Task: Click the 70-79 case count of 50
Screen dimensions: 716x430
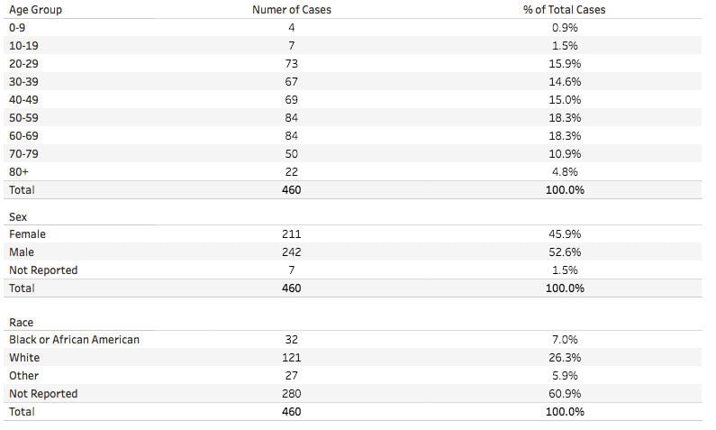Action: (x=291, y=154)
